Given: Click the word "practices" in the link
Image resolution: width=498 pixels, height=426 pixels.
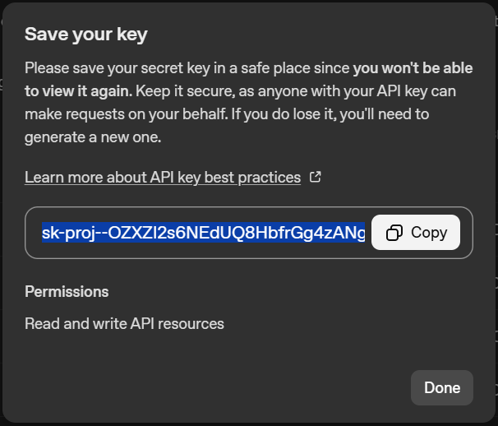Looking at the screenshot, I should pyautogui.click(x=269, y=177).
